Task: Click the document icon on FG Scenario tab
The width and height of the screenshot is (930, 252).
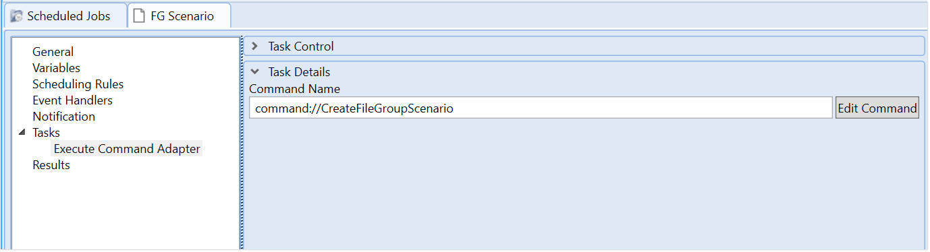Action: tap(139, 16)
